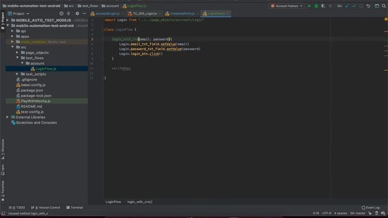The image size is (388, 218).
Task: Toggle the file read-only lock icon
Action: tap(370, 213)
